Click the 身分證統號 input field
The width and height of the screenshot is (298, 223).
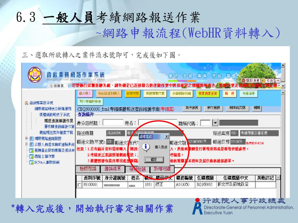[113, 123]
